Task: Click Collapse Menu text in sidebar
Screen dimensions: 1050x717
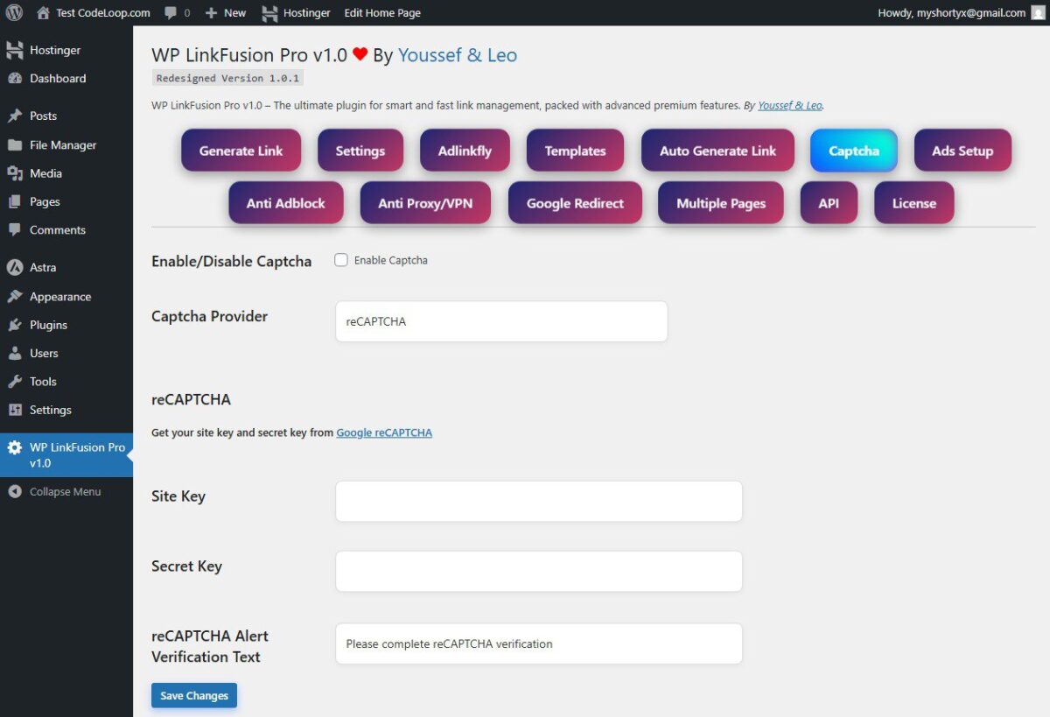Action: tap(65, 492)
